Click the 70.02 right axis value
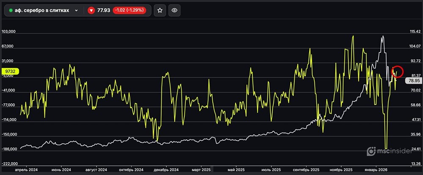The image size is (423, 175). 415,90
